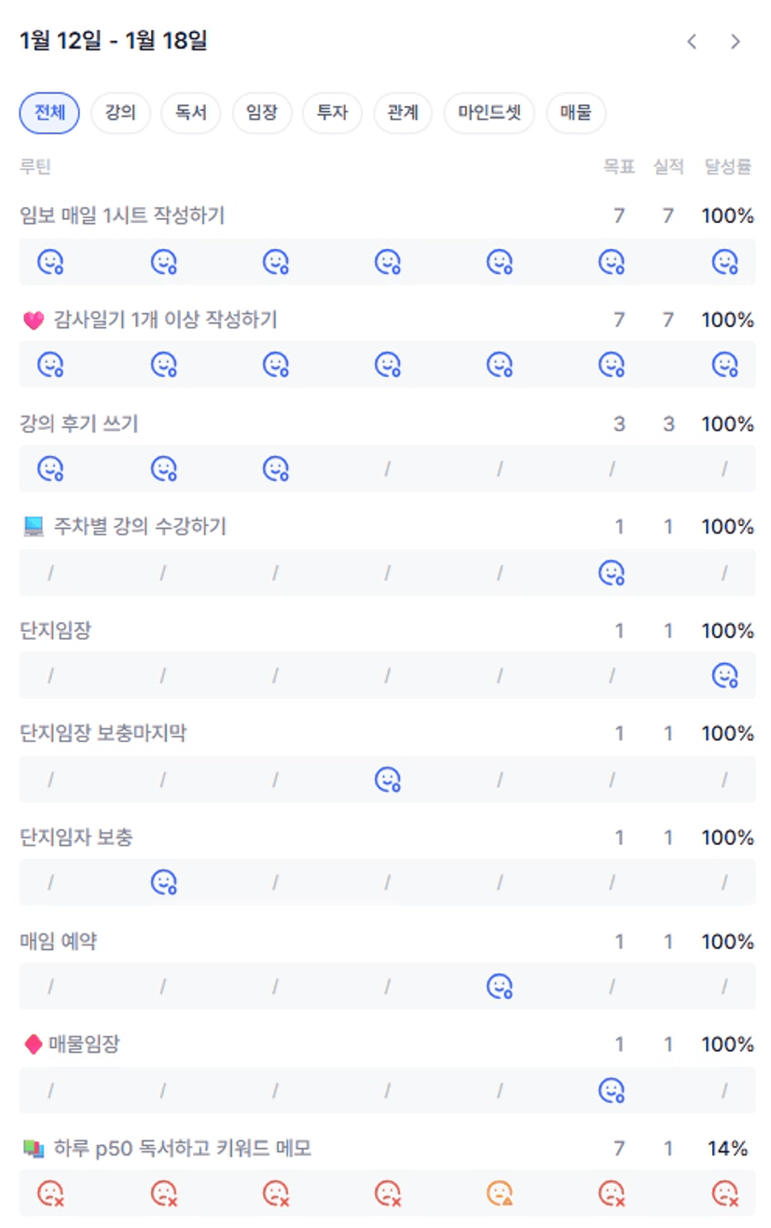Click the smiley icon in 매임 예약 row
The image size is (771, 1228).
(500, 986)
